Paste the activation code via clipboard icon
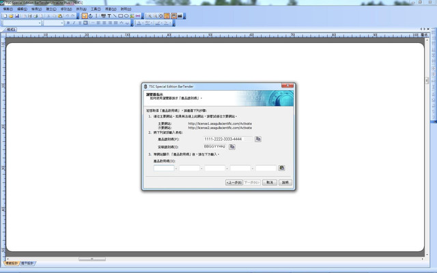 282,168
